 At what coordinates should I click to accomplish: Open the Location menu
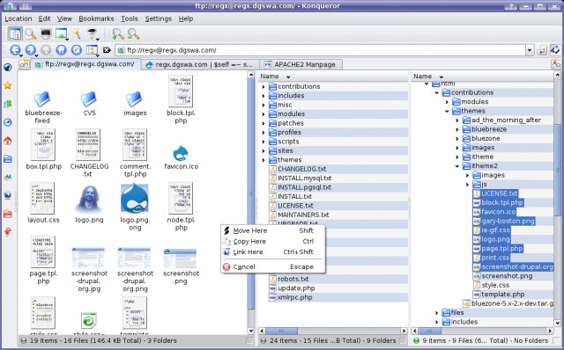(19, 18)
